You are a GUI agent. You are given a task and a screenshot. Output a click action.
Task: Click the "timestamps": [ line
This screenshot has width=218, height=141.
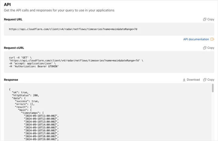[32, 113]
